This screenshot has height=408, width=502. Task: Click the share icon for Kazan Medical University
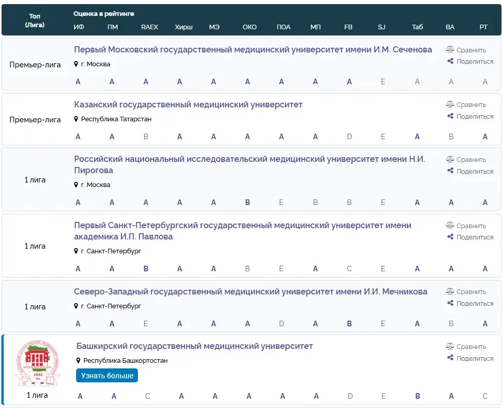click(x=450, y=116)
